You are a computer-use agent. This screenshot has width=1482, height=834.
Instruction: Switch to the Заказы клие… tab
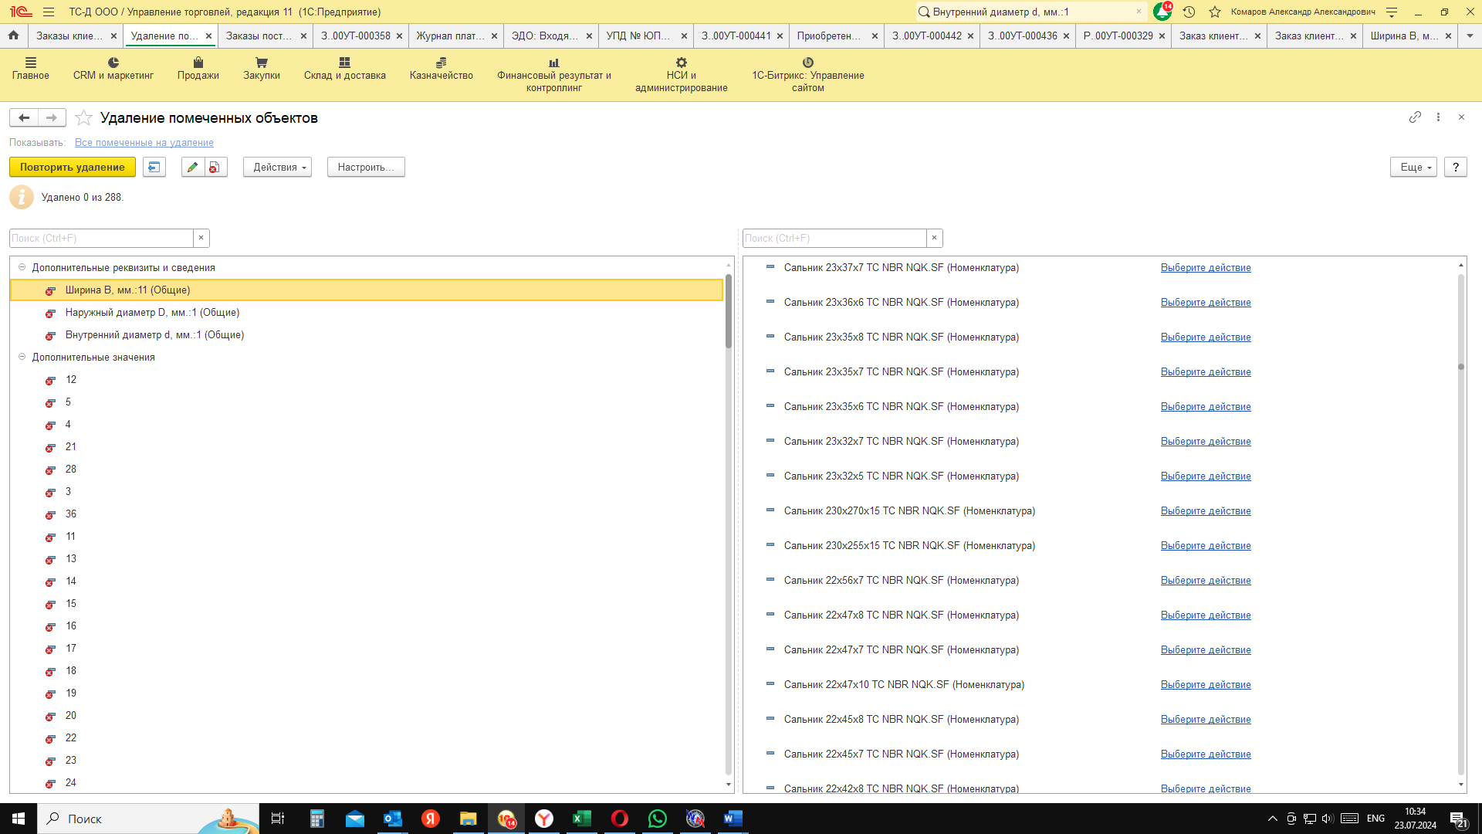pyautogui.click(x=69, y=36)
